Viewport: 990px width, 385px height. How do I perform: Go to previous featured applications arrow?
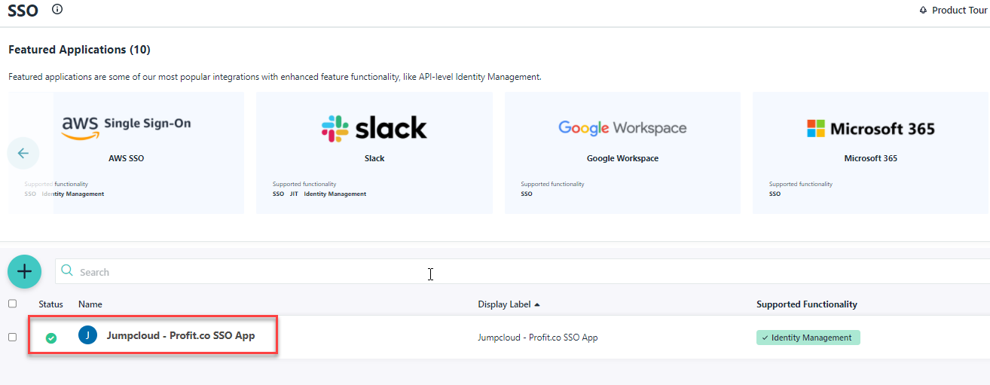(23, 153)
